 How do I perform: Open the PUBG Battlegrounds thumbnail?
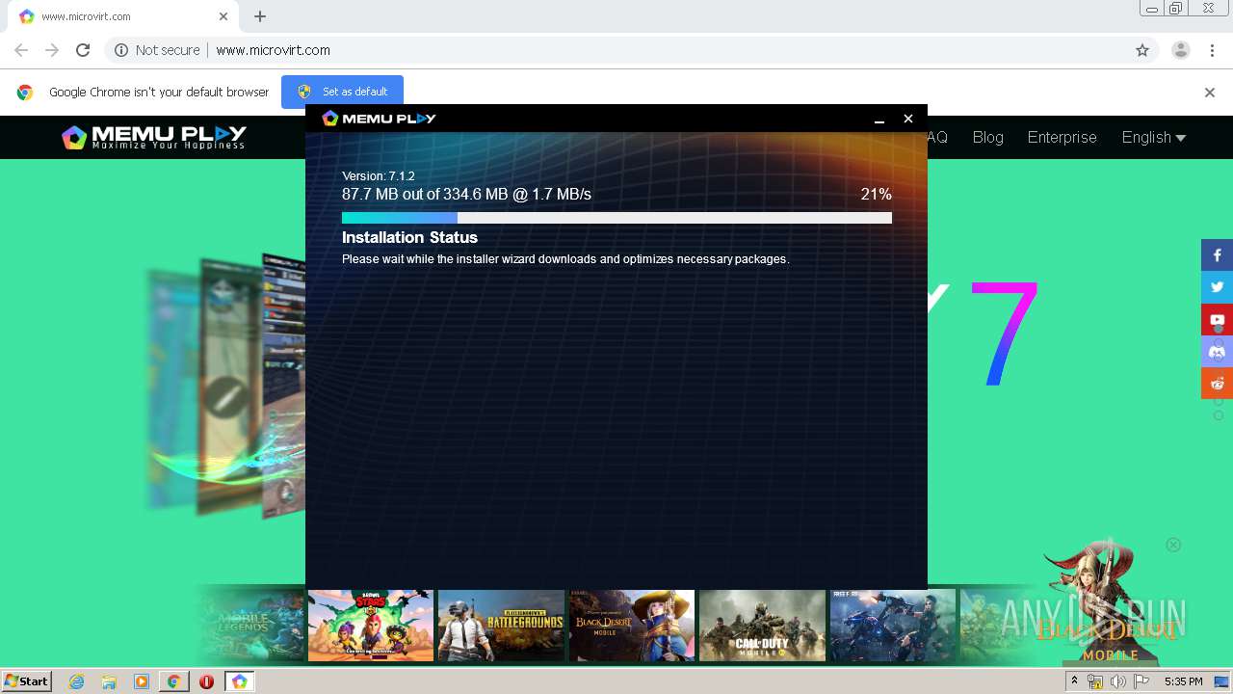[x=501, y=626]
